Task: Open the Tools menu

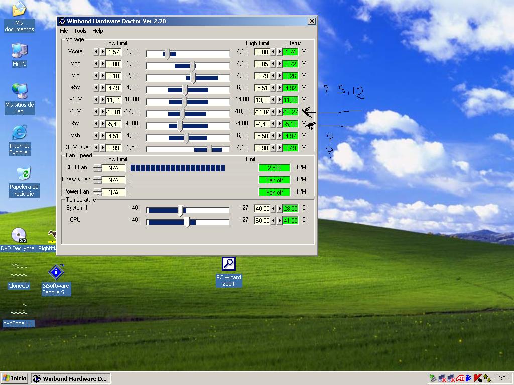Action: tap(80, 31)
